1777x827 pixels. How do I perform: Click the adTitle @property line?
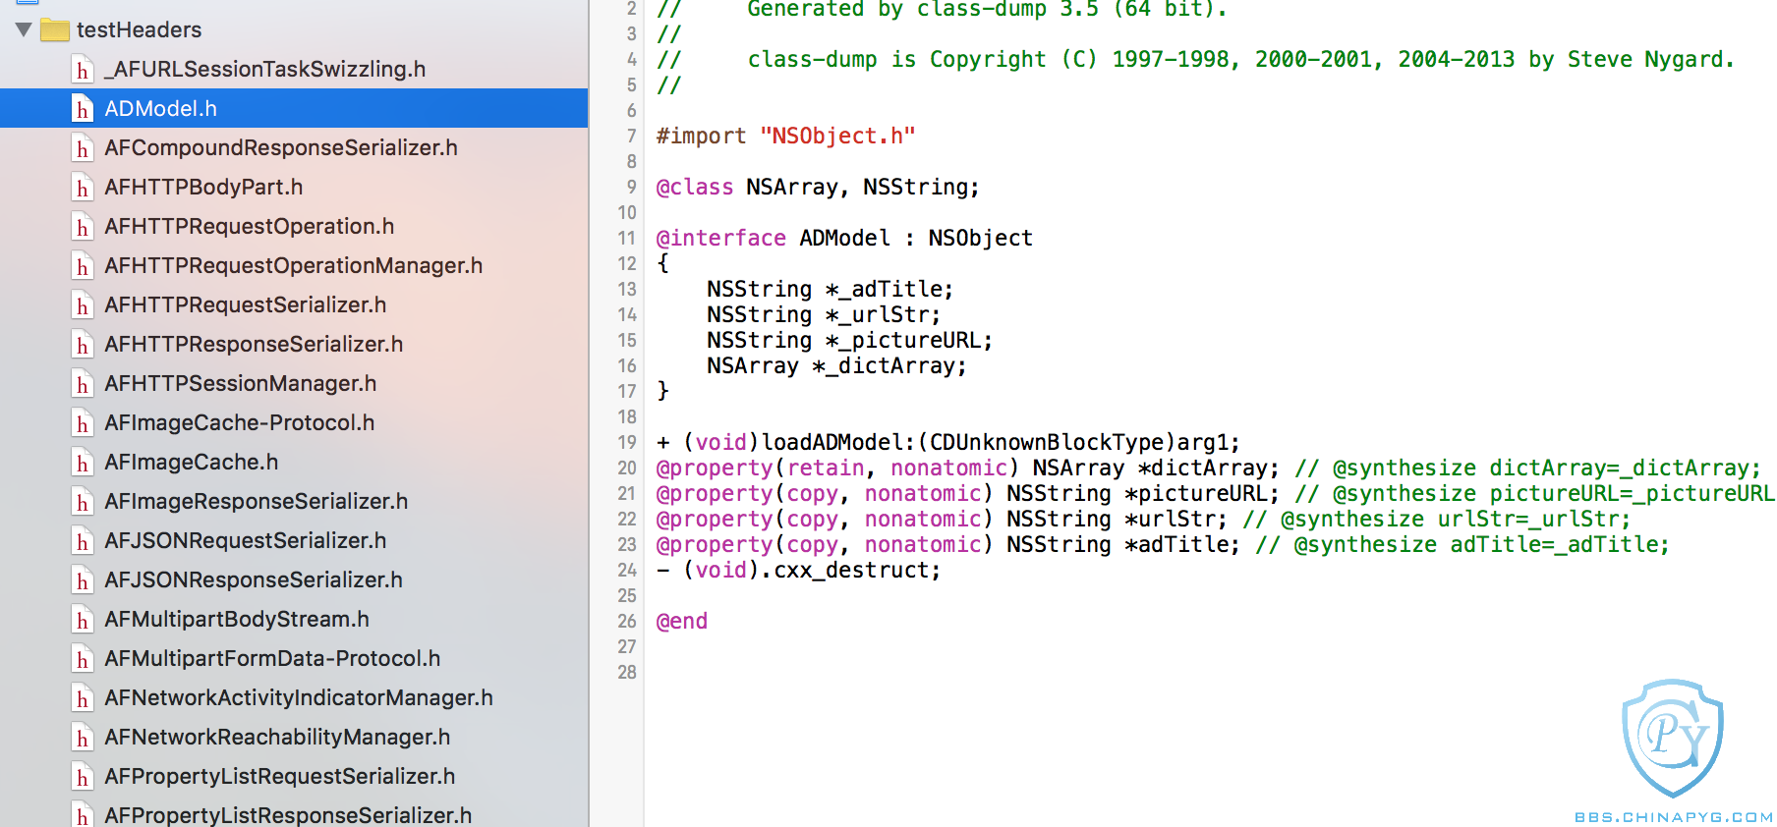[1163, 544]
